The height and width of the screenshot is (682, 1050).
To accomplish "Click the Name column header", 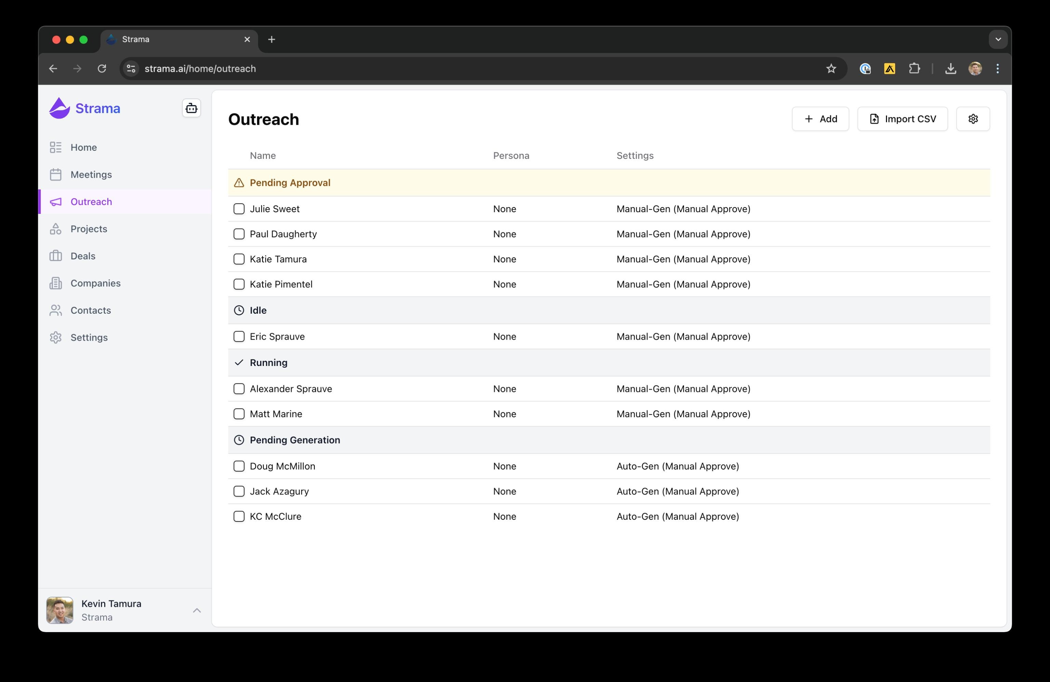I will pyautogui.click(x=262, y=155).
